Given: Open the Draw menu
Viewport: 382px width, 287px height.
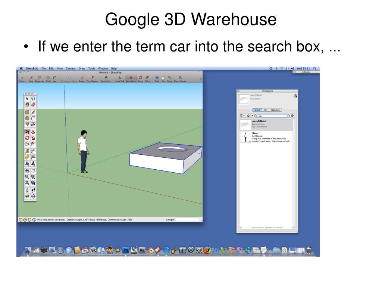Looking at the screenshot, I should [x=82, y=69].
